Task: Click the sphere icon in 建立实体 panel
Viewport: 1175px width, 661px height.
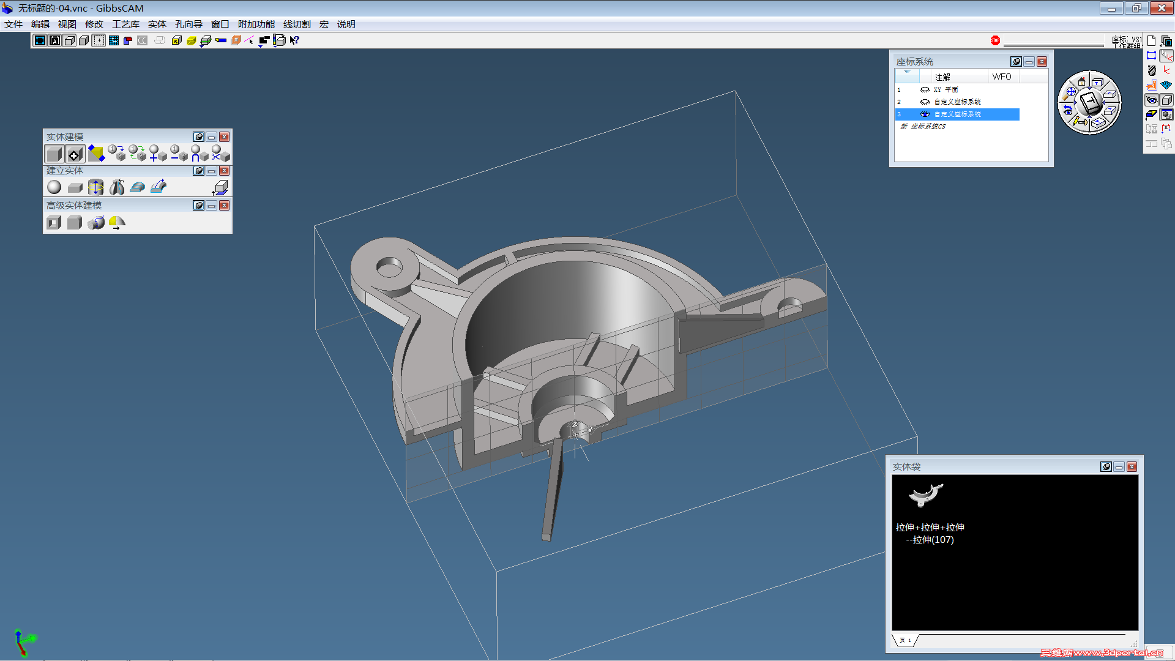Action: [54, 187]
